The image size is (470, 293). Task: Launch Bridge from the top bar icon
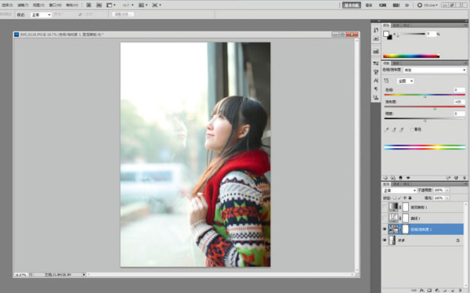(x=89, y=5)
